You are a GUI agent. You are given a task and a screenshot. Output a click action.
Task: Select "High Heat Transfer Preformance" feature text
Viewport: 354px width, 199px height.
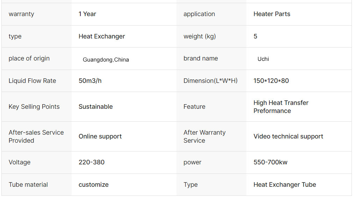click(281, 107)
